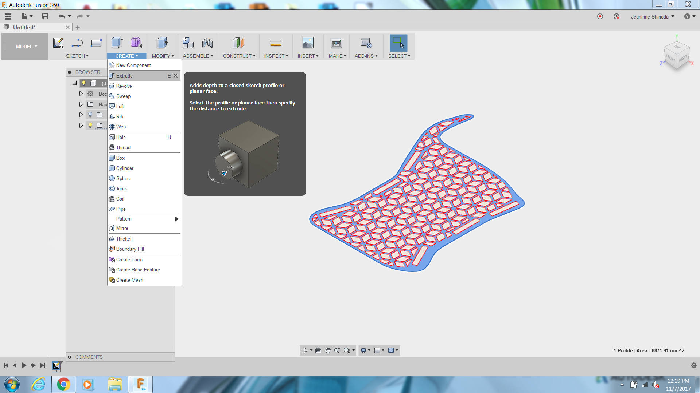The width and height of the screenshot is (700, 393).
Task: Click the Create Form toolbar icon
Action: tap(136, 43)
